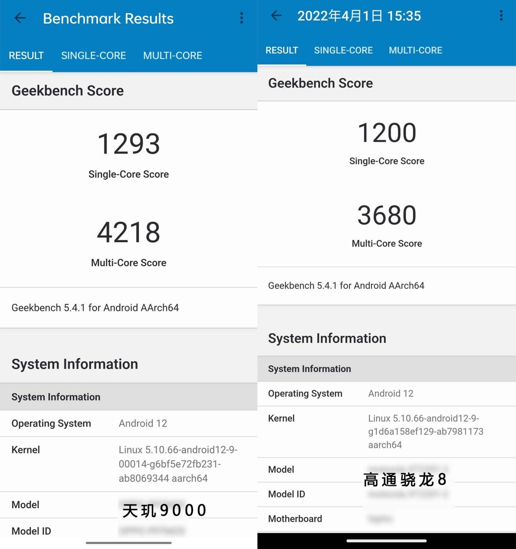Tap navigation gesture bar under left screen
Image resolution: width=516 pixels, height=549 pixels.
click(128, 543)
